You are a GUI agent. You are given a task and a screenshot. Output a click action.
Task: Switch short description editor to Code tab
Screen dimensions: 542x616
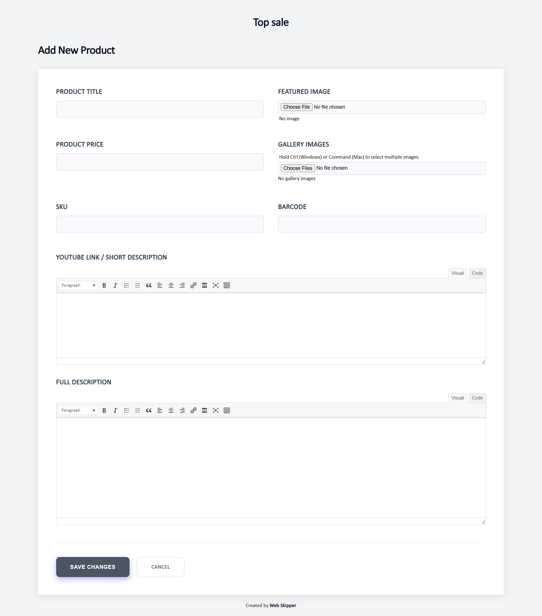click(477, 273)
